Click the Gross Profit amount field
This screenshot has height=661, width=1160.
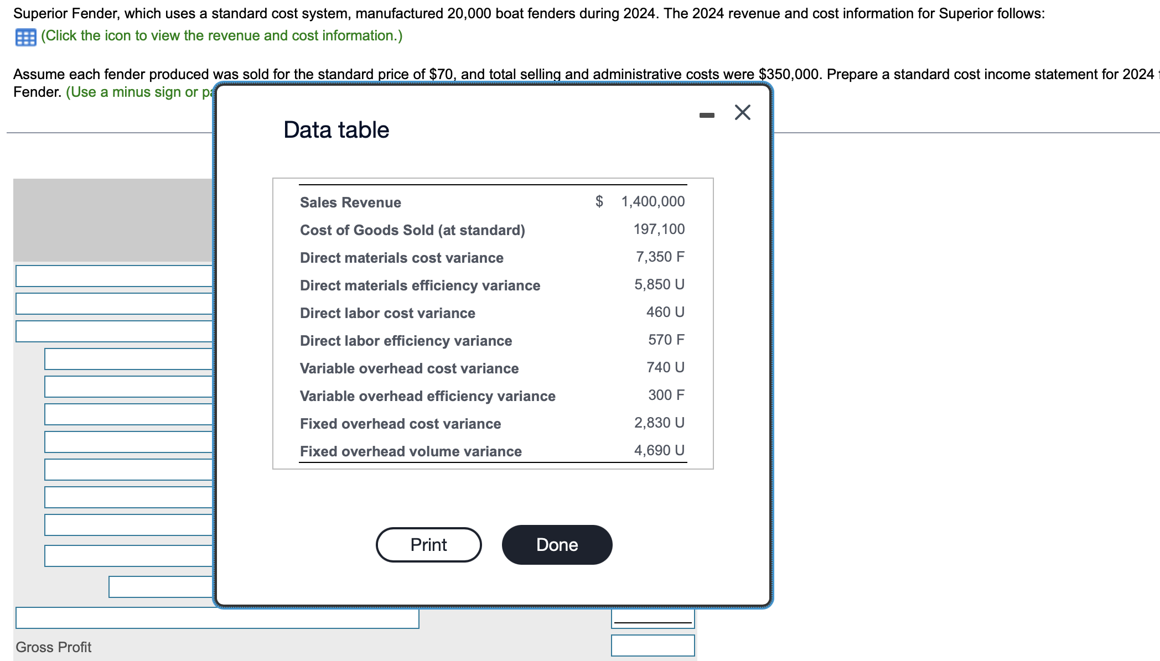(x=652, y=646)
